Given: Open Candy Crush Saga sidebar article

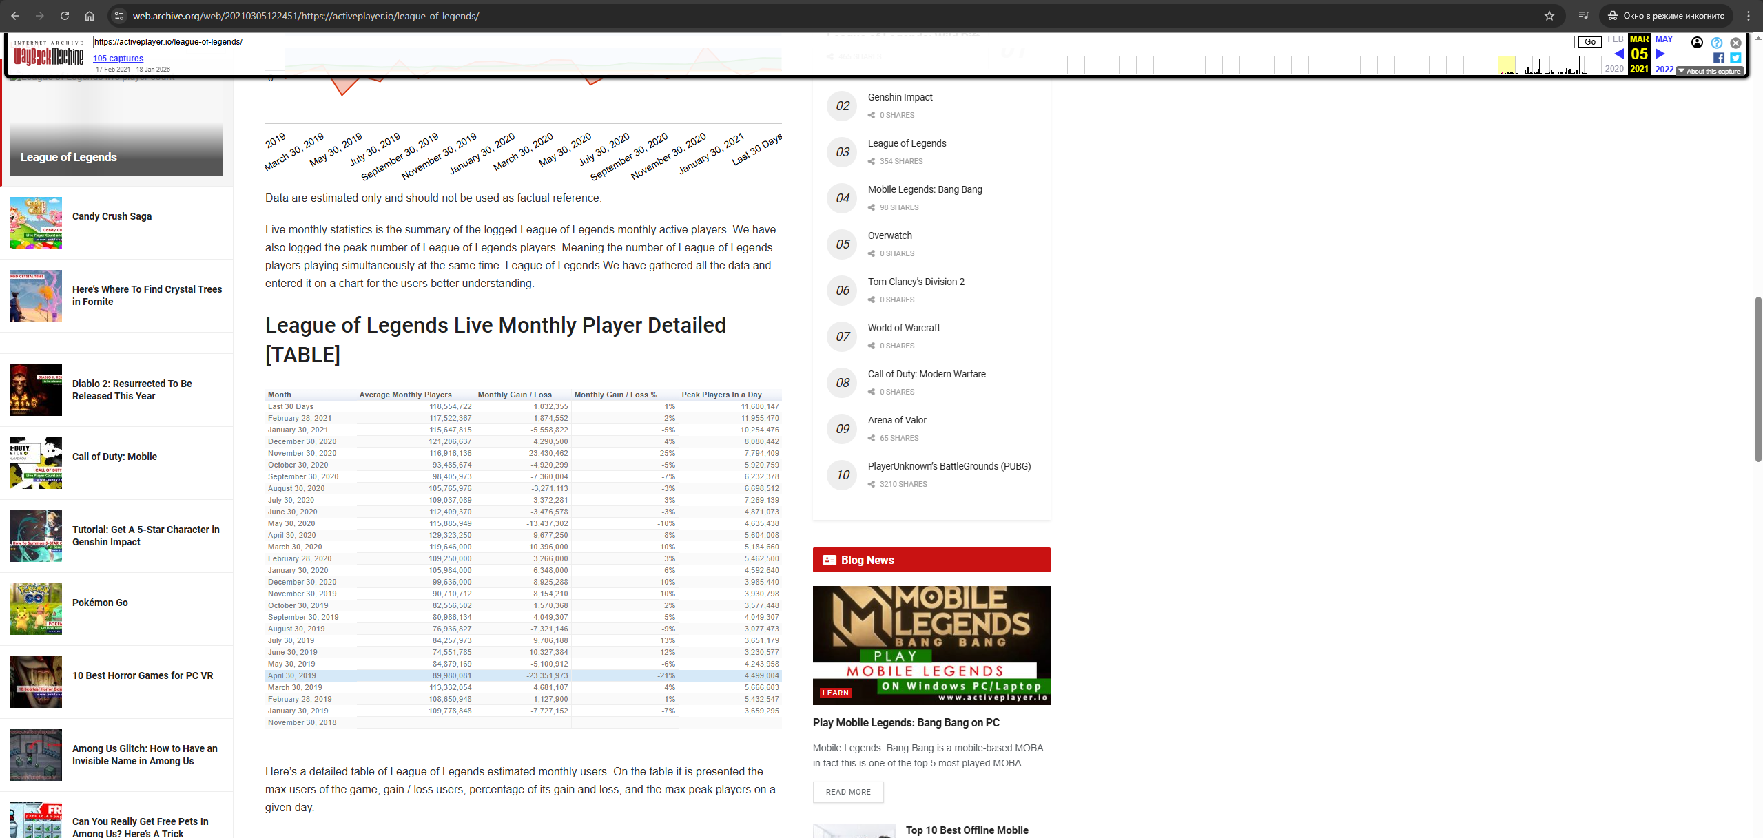Looking at the screenshot, I should coord(112,216).
